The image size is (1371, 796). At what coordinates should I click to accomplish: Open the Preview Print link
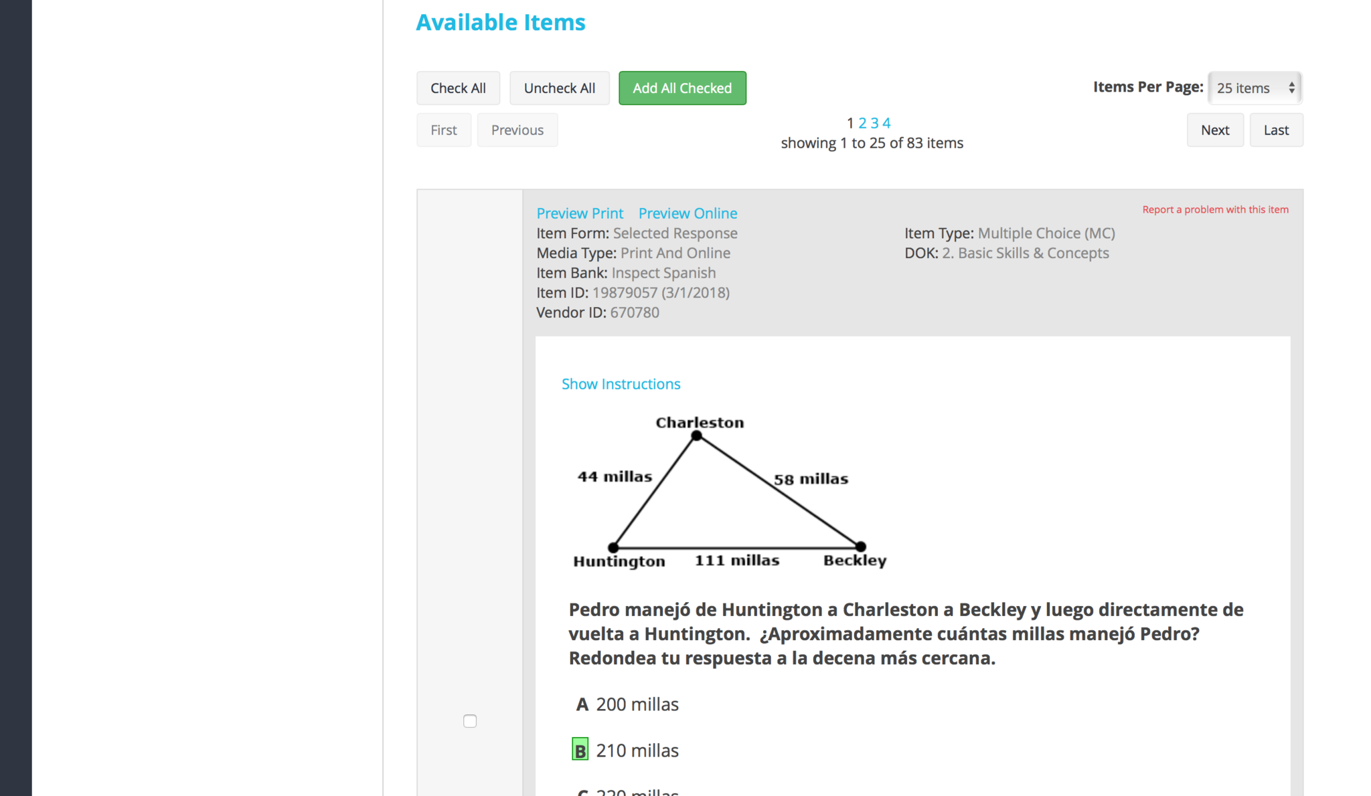pos(580,213)
